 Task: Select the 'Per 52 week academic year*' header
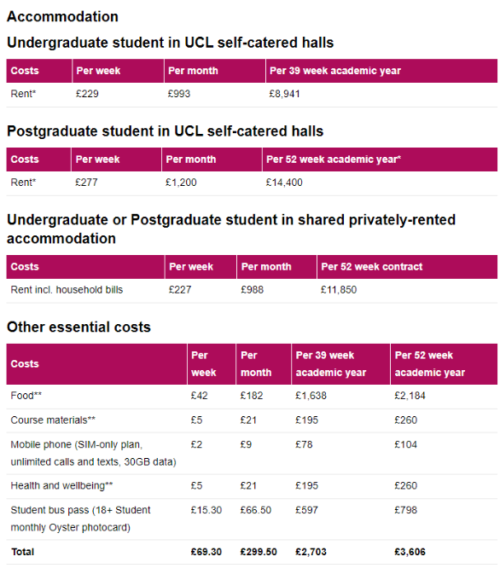coord(334,159)
